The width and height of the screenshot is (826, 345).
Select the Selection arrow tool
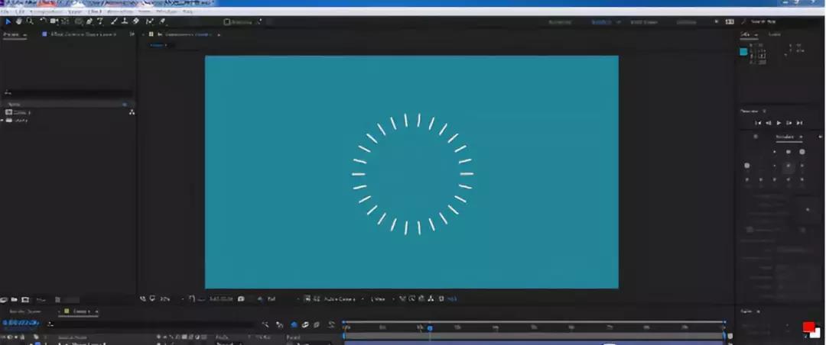pos(8,21)
